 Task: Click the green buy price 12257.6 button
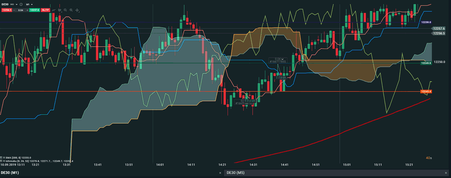click(x=35, y=10)
